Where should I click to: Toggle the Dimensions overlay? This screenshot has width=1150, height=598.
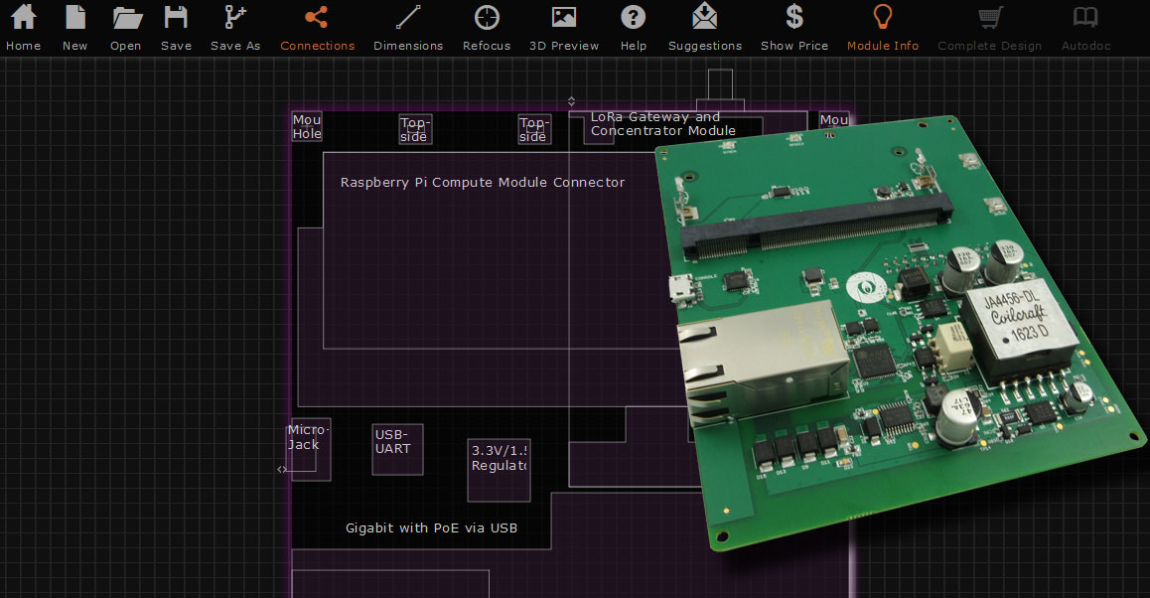click(408, 26)
